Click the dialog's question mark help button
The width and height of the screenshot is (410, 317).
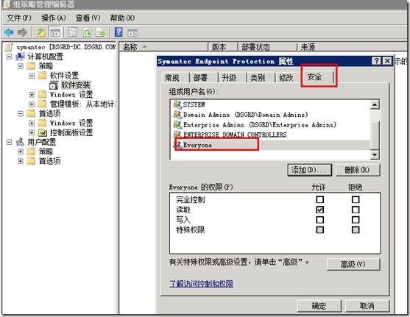(x=376, y=61)
